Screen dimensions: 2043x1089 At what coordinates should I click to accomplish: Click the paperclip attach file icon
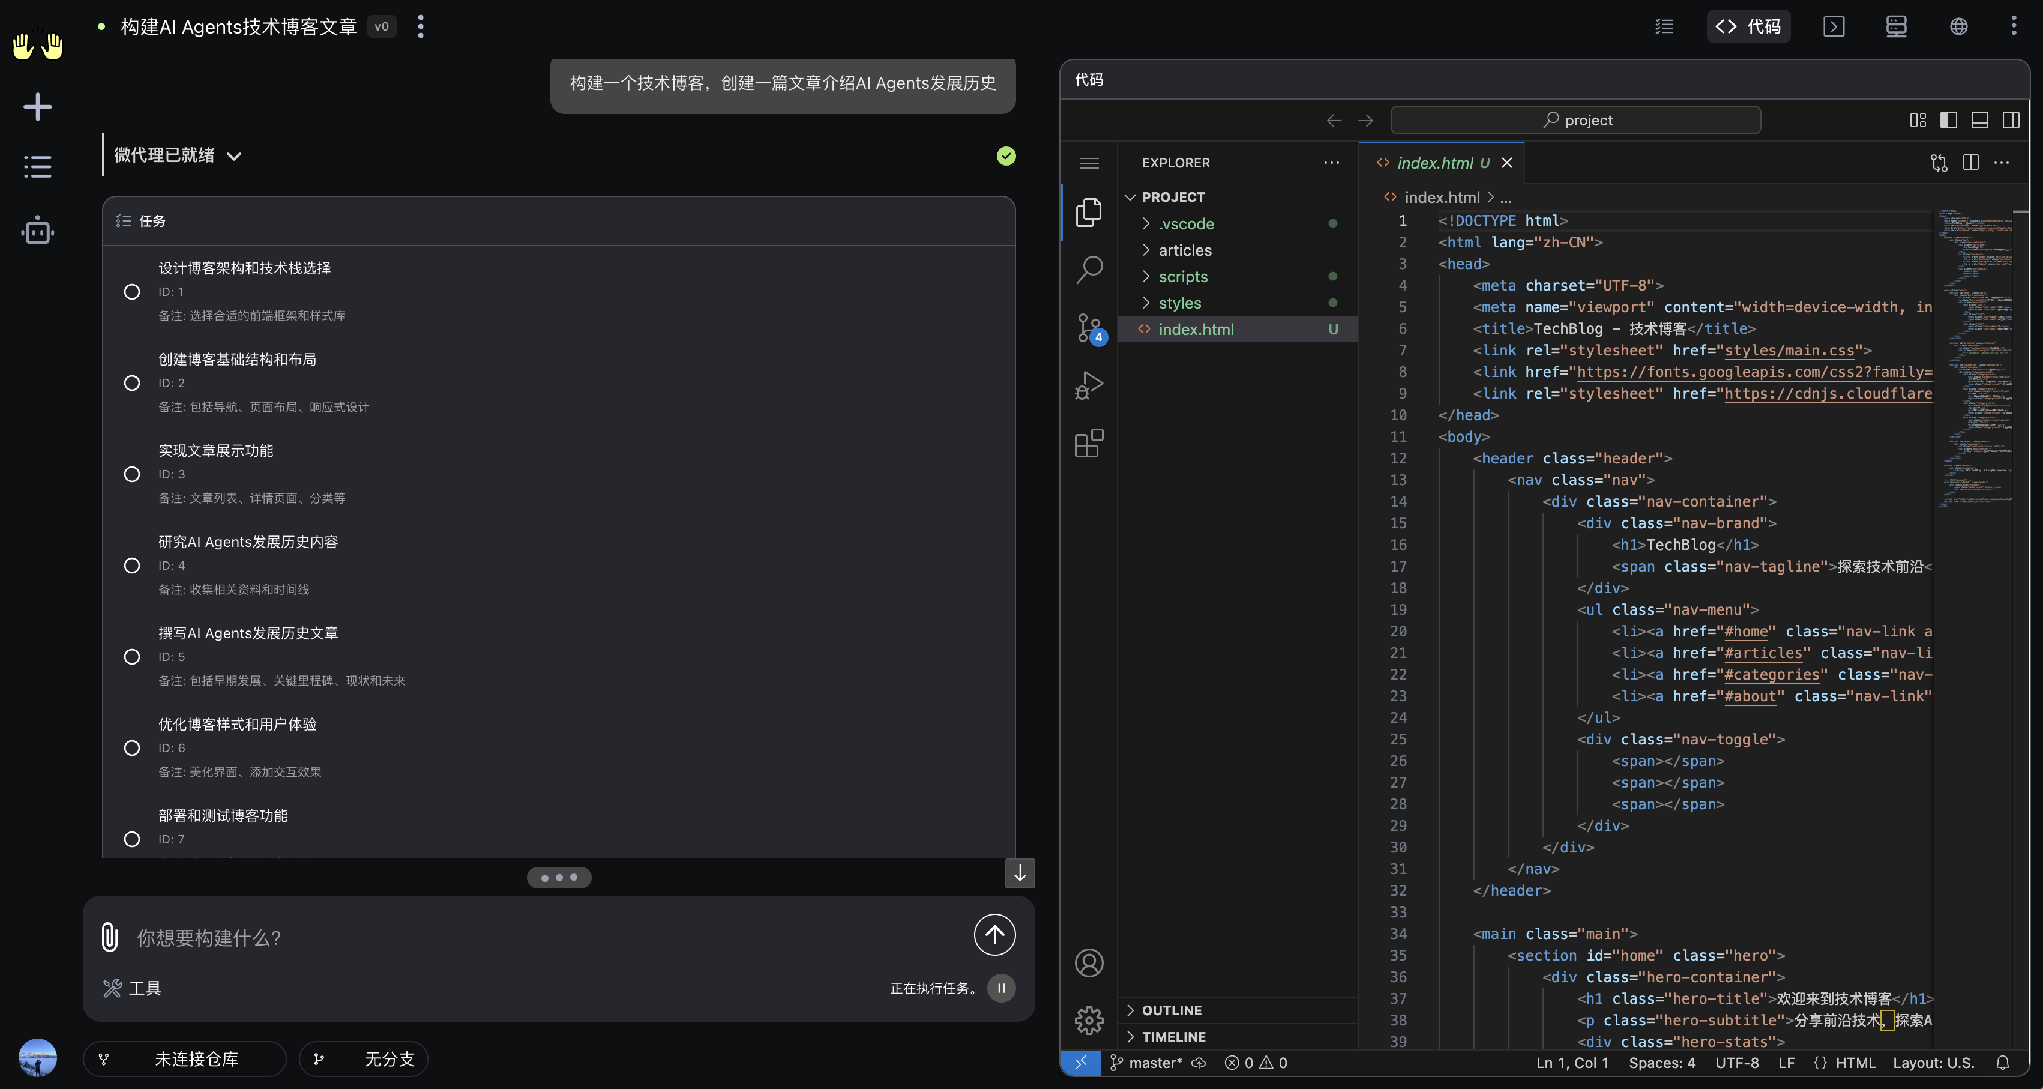109,937
